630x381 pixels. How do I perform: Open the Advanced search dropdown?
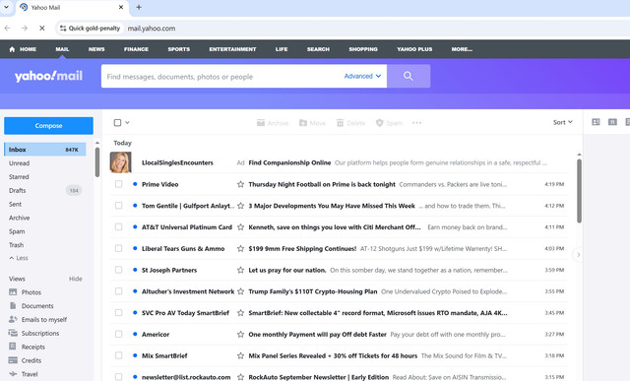362,76
